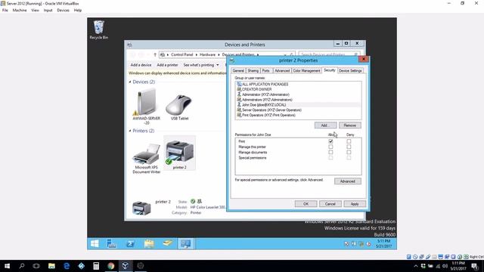The height and width of the screenshot is (272, 484).
Task: Open Server Manager from the guest taskbar
Action: pyautogui.click(x=111, y=243)
